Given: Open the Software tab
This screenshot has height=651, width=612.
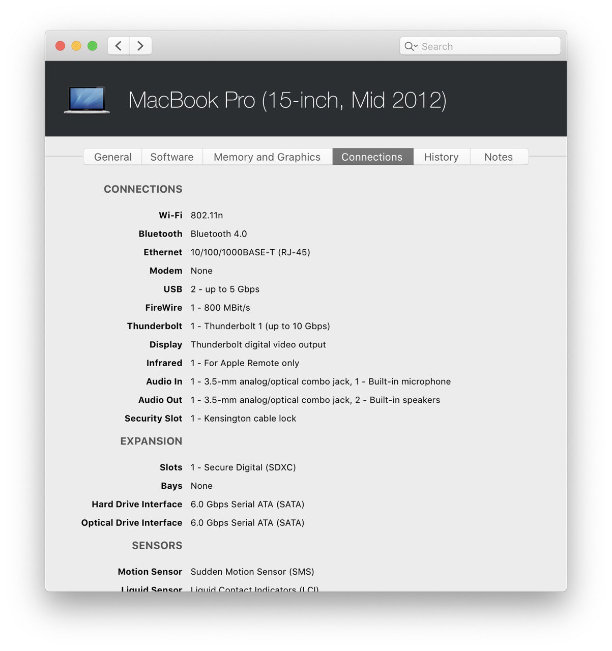Looking at the screenshot, I should [172, 157].
